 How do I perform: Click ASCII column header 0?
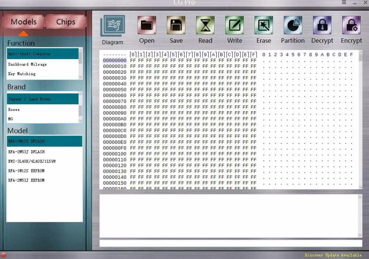[263, 55]
